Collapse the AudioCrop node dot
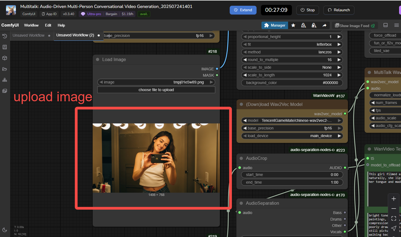 pyautogui.click(x=241, y=158)
